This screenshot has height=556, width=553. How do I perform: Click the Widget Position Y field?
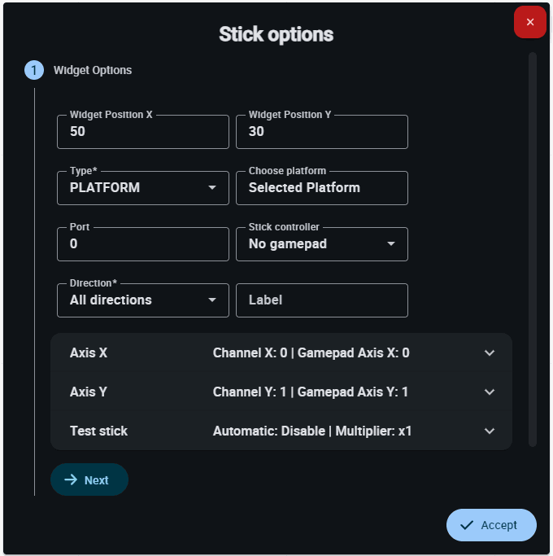pyautogui.click(x=321, y=132)
